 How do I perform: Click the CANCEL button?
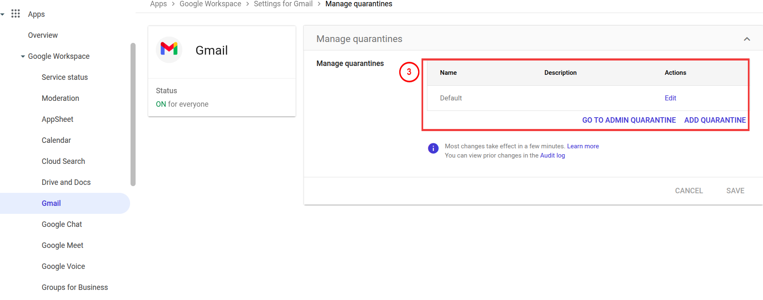[689, 191]
